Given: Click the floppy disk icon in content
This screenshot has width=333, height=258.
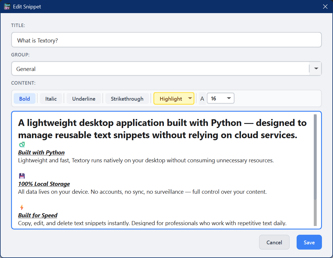Looking at the screenshot, I should [x=22, y=176].
